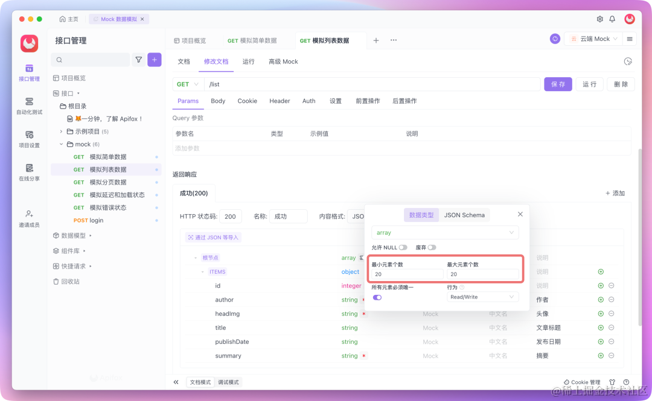652x401 pixels.
Task: Collapse the ITEMS node
Action: (x=202, y=272)
